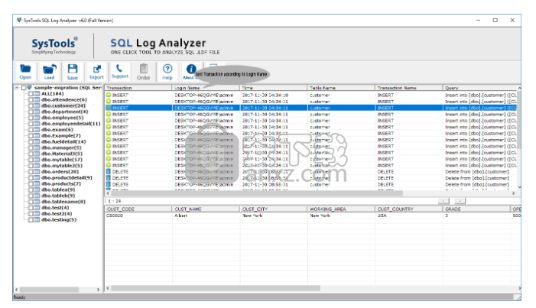This screenshot has height=308, width=536.
Task: Open an LDF file with Open icon
Action: point(25,72)
